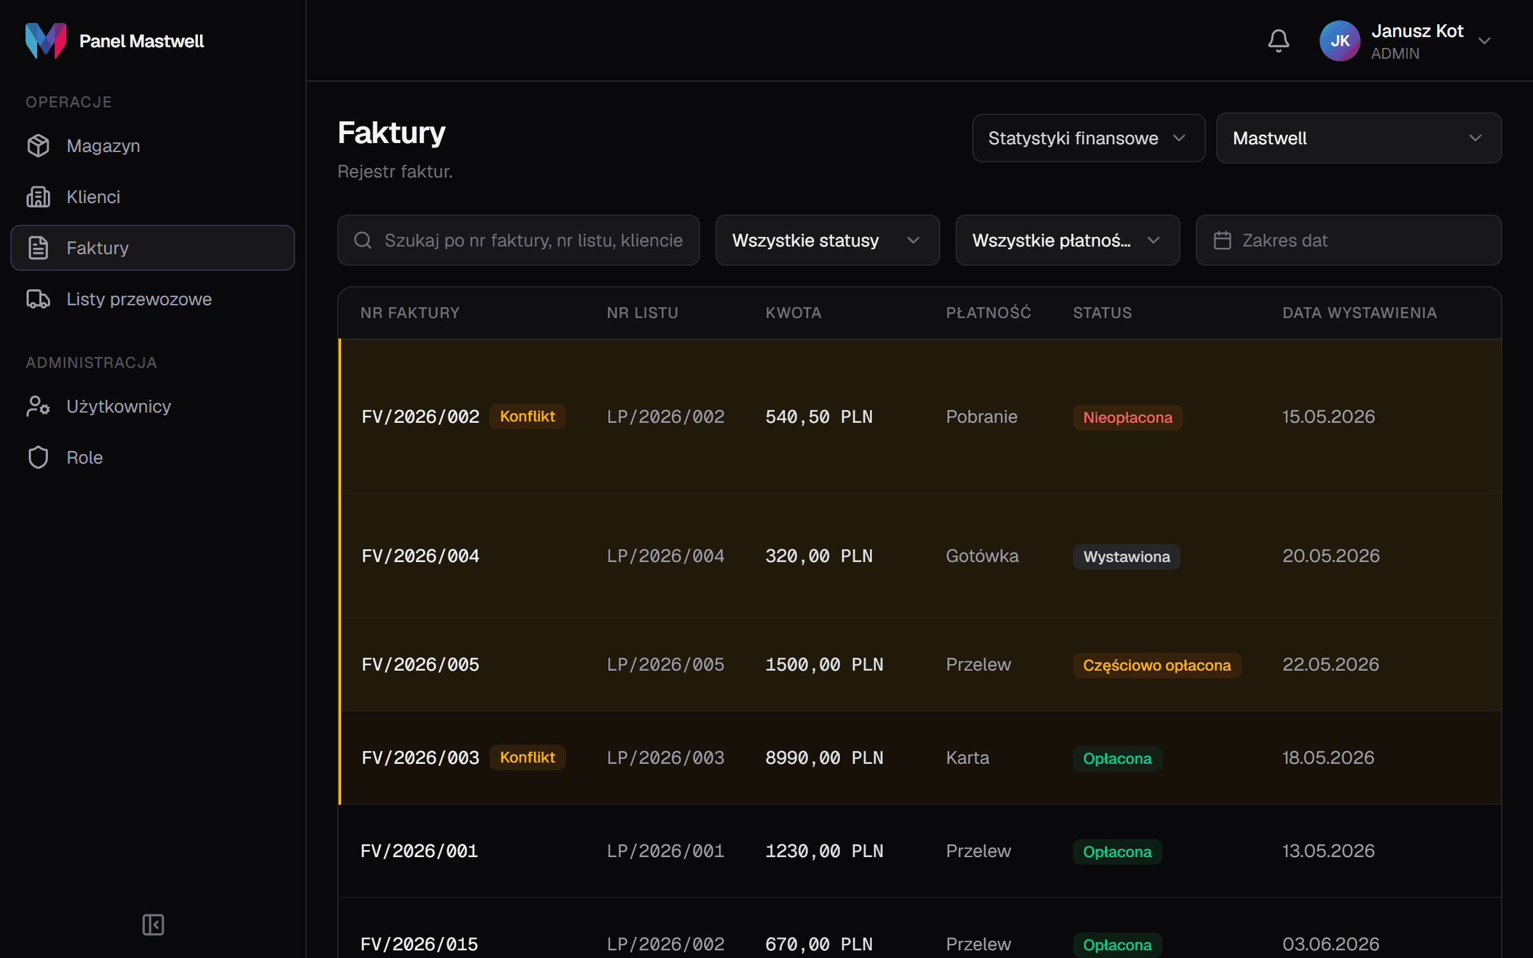The height and width of the screenshot is (958, 1533).
Task: Expand the Janusz Kot account chevron
Action: [x=1484, y=41]
